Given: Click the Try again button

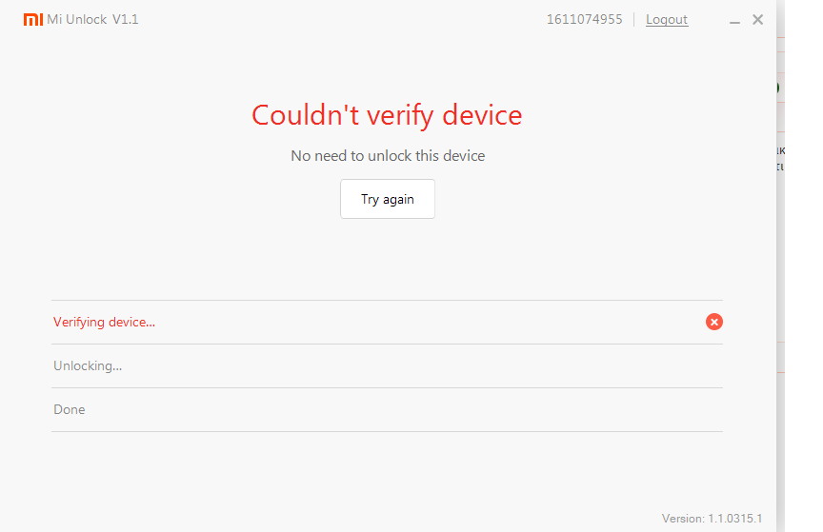Looking at the screenshot, I should coord(388,199).
